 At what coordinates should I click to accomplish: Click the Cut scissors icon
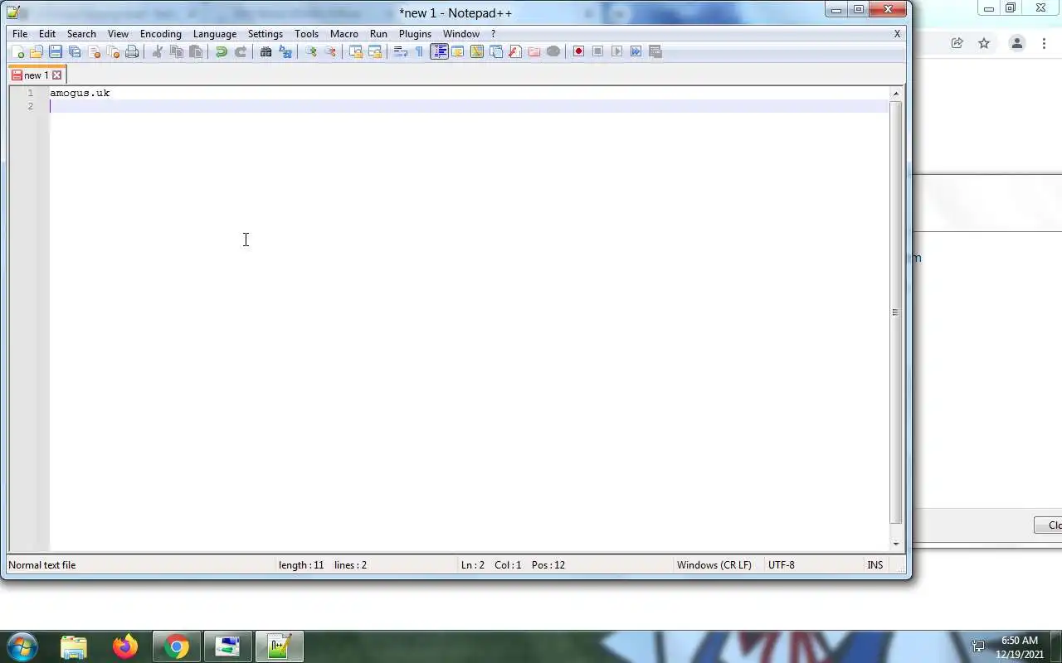coord(157,51)
